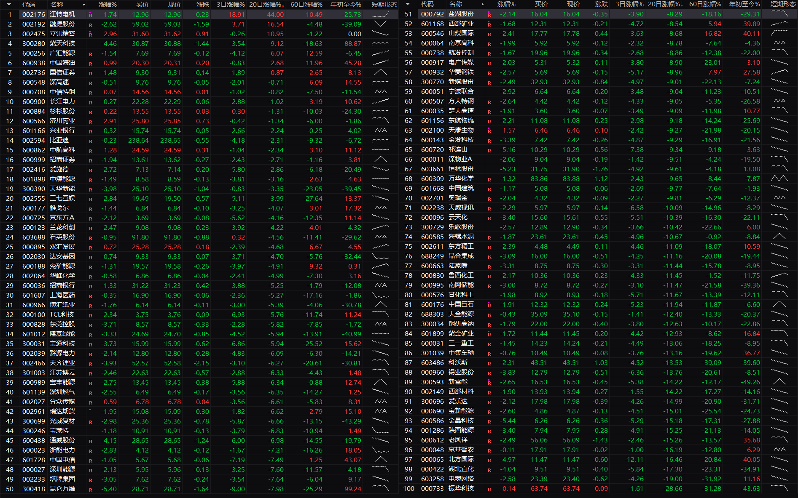This screenshot has height=498, width=798.
Task: Select the 老凤祥 name cell
Action: pos(458,440)
